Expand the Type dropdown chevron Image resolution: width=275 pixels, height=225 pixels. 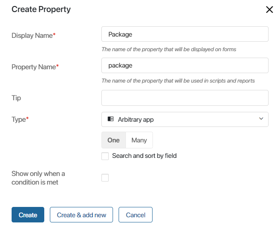click(x=261, y=119)
